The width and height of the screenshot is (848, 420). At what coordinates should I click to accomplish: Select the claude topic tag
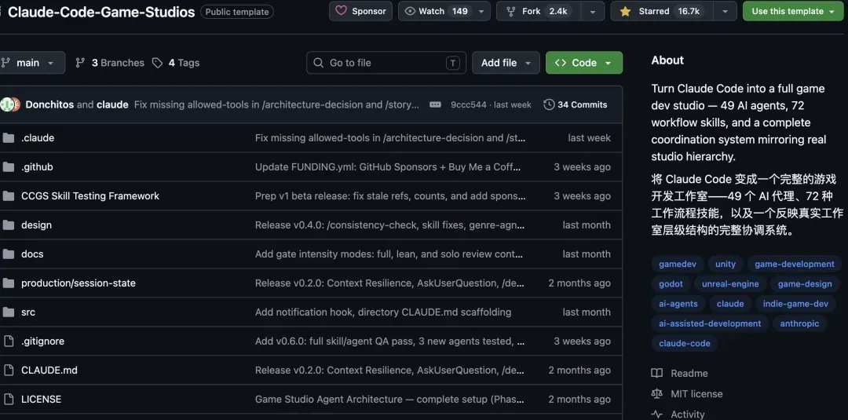pos(730,304)
